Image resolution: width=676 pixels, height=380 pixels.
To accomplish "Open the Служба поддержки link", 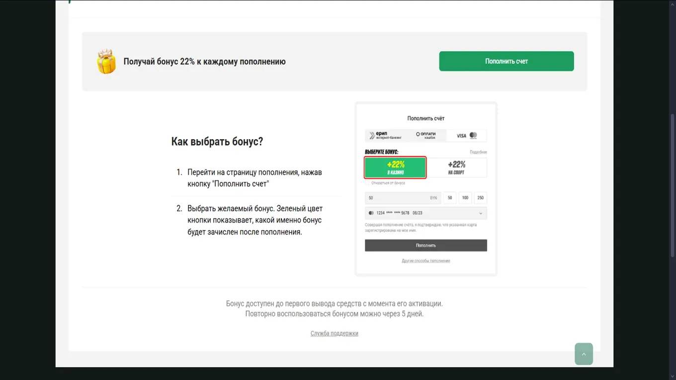I will (335, 333).
